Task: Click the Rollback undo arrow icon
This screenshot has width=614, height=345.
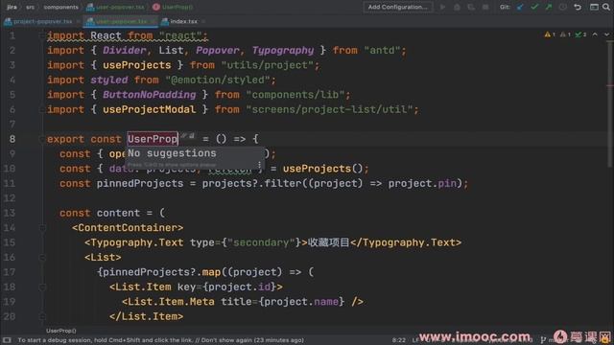Action: (578, 7)
